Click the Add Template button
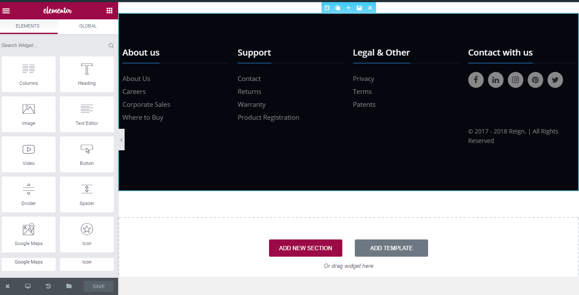Image resolution: width=579 pixels, height=295 pixels. (x=391, y=248)
